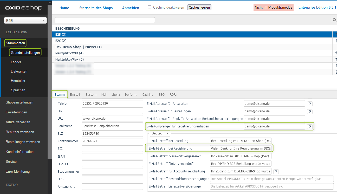Click the Kontonummer input field

click(x=112, y=141)
